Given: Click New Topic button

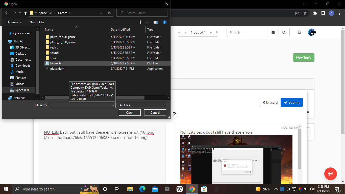Looking at the screenshot, I should (x=304, y=58).
